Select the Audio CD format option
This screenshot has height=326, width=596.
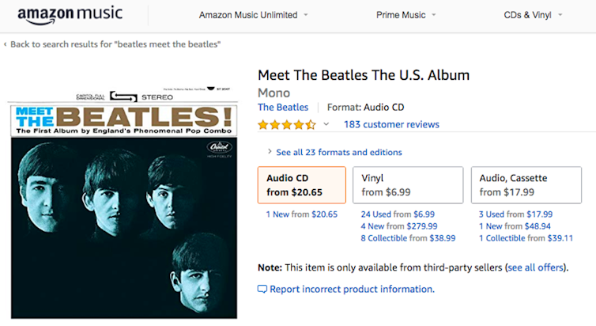(301, 185)
